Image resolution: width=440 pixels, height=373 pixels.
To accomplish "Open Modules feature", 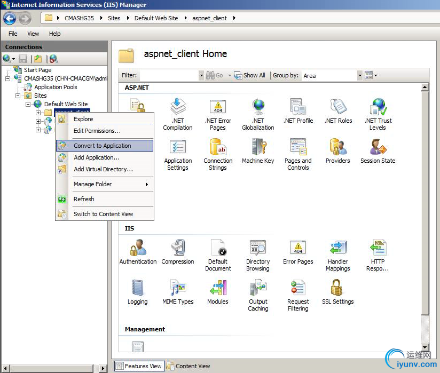I will [218, 292].
